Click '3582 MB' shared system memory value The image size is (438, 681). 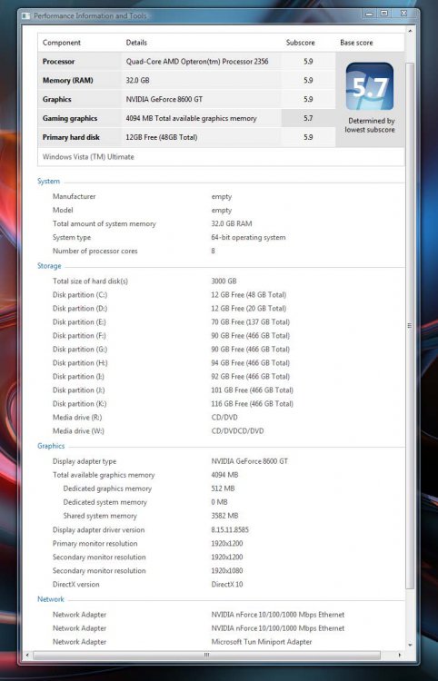click(x=224, y=516)
